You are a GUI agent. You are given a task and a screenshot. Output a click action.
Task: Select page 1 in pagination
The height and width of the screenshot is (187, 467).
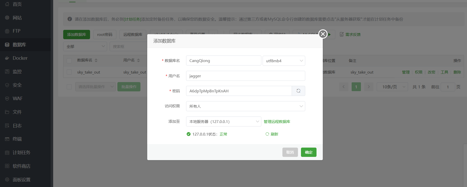click(x=356, y=87)
